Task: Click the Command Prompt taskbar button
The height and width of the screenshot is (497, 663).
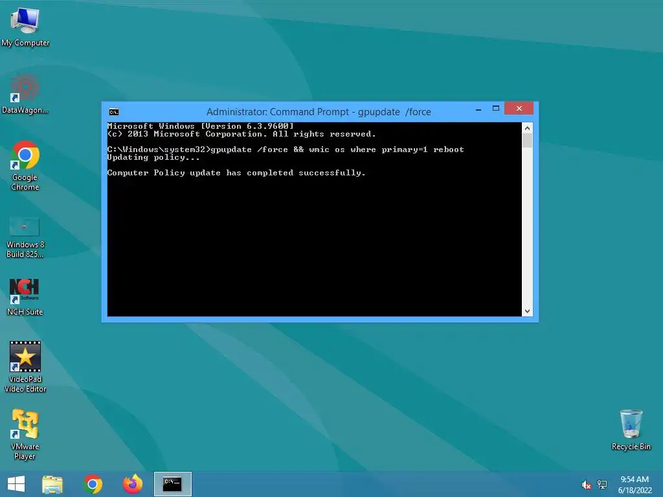Action: (172, 484)
